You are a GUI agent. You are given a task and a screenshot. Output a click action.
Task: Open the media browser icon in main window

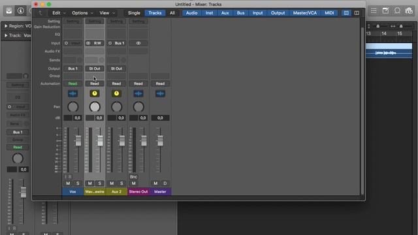[409, 10]
